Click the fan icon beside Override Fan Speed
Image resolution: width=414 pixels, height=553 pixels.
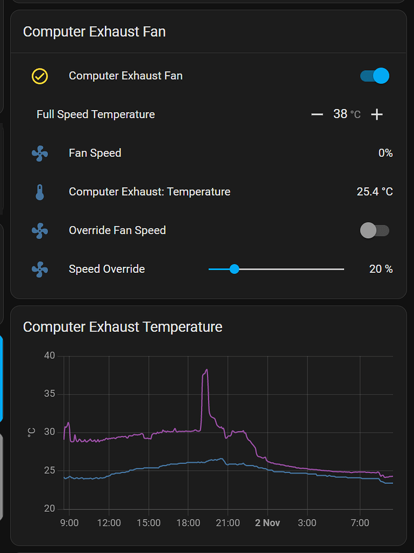(40, 231)
